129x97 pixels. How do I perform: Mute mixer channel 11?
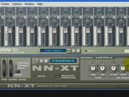[x=106, y=17]
